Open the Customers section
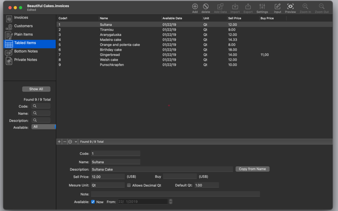 click(23, 26)
